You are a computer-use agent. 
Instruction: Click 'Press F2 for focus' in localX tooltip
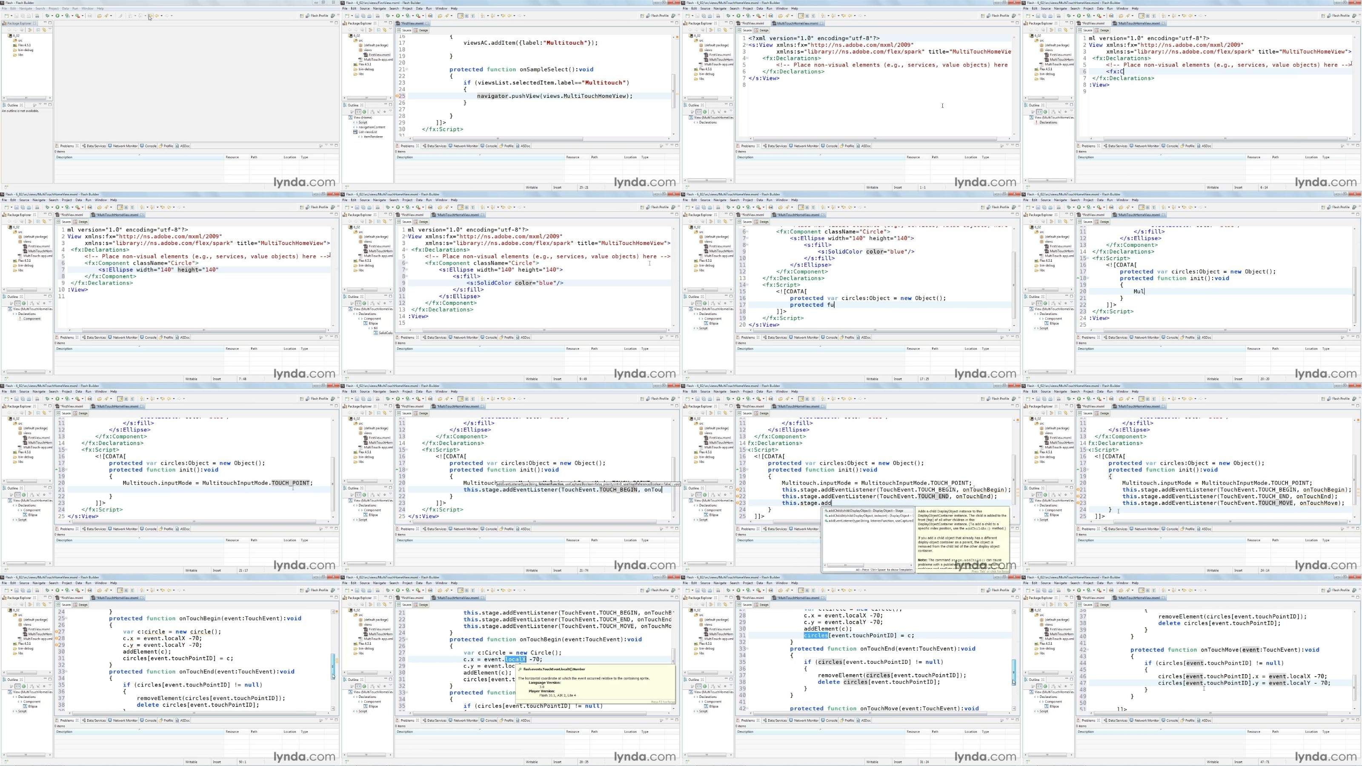click(663, 702)
